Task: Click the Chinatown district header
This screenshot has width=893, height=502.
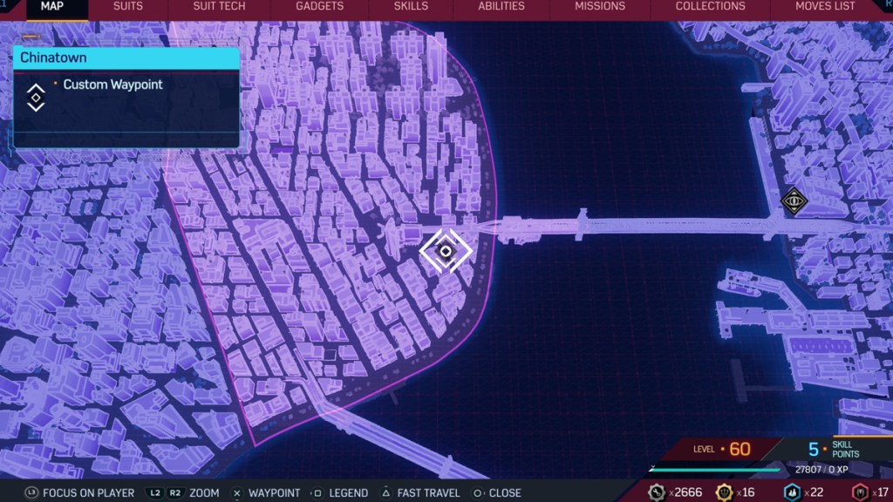Action: tap(126, 58)
